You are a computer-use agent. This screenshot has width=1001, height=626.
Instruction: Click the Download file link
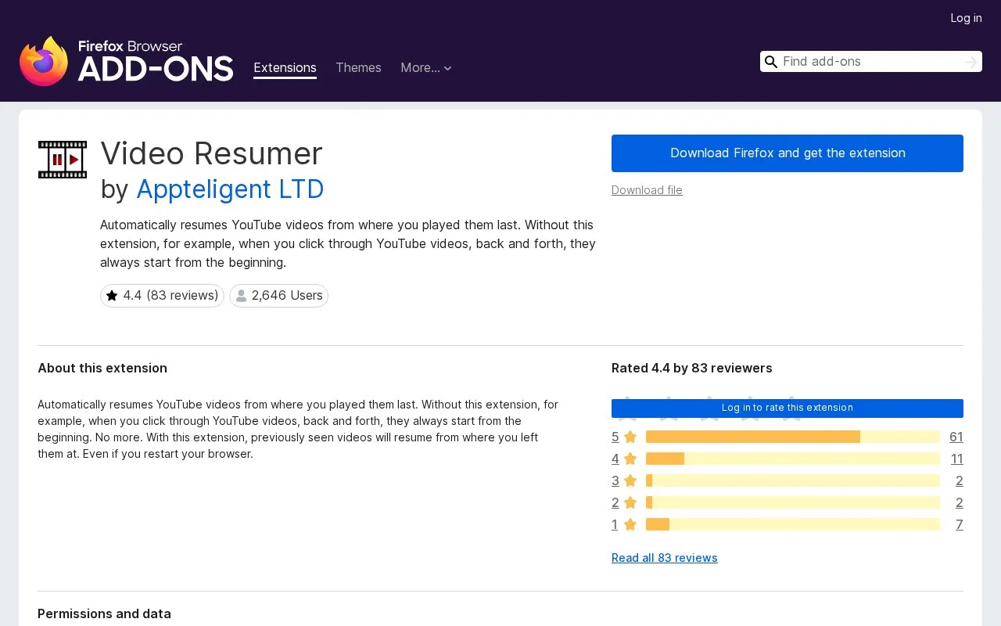click(x=647, y=190)
